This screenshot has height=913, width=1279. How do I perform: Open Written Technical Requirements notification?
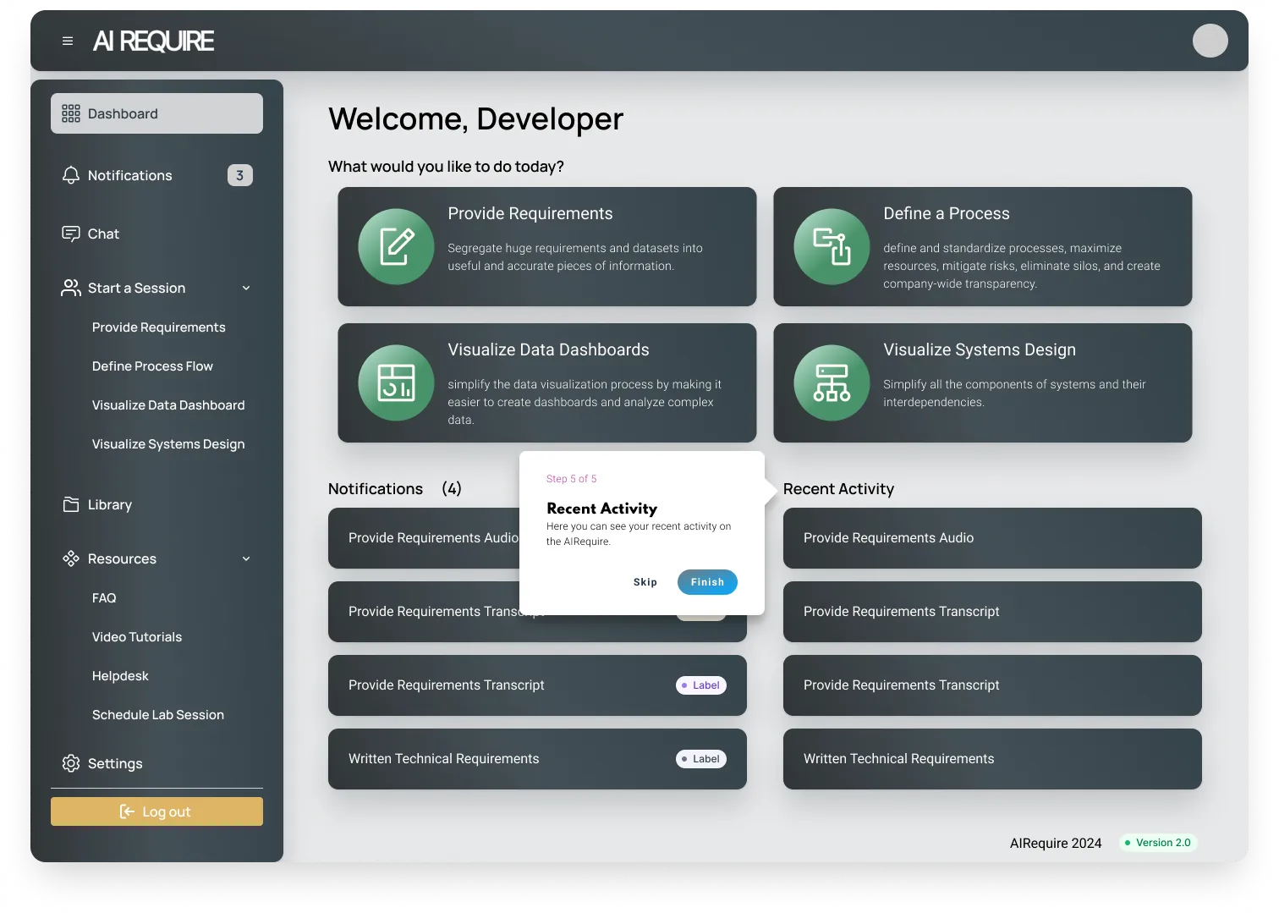coord(537,759)
